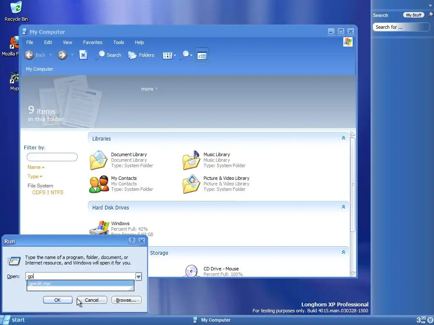Open the Back history dropdown arrow
Image resolution: width=434 pixels, height=325 pixels.
[51, 55]
